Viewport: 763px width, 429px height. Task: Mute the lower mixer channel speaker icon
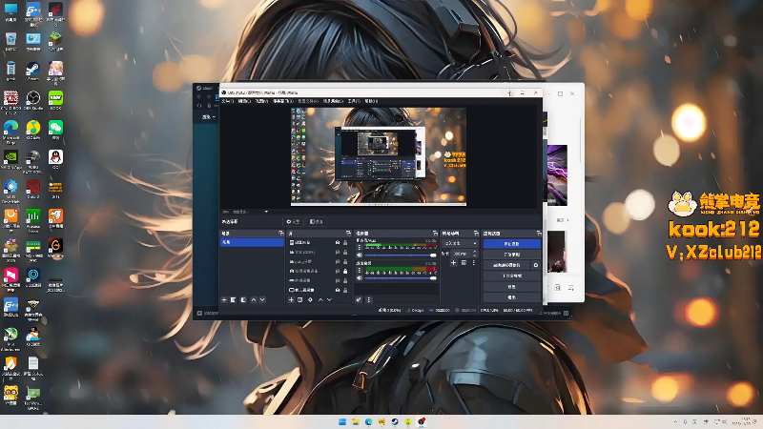[360, 278]
